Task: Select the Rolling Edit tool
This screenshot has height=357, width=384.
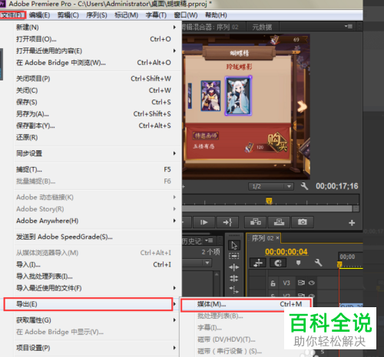Action: click(x=234, y=278)
